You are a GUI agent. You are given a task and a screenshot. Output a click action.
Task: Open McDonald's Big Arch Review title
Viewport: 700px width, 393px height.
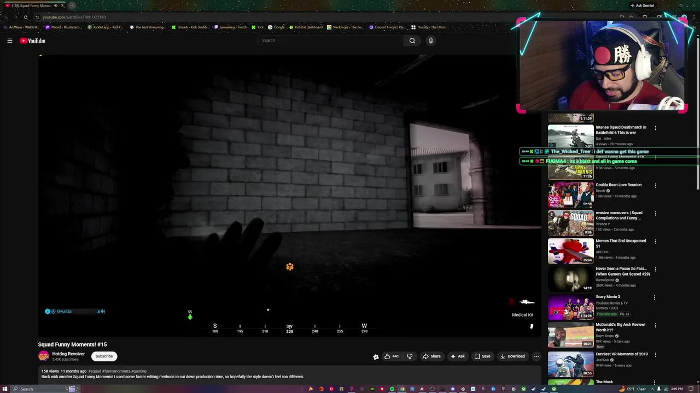click(x=621, y=327)
